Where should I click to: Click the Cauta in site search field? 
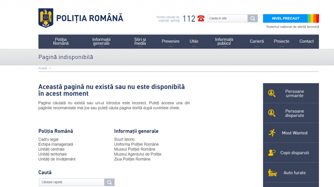[x=228, y=18]
